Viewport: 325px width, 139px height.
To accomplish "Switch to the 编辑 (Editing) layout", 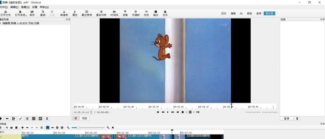I will 233,14.
